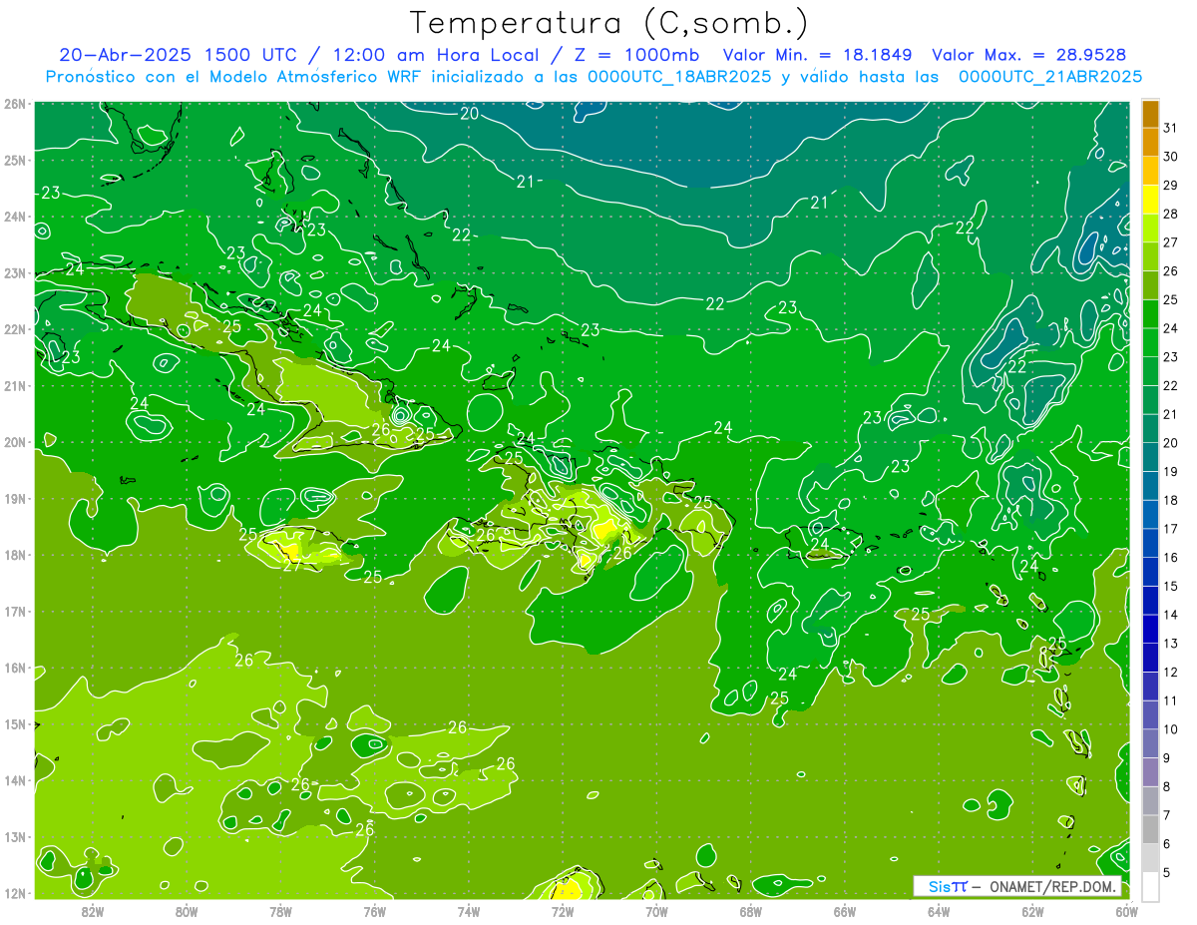Click the yellow legend swatch between 28 and 29
Viewport: 1197px width, 925px height.
[x=1150, y=200]
